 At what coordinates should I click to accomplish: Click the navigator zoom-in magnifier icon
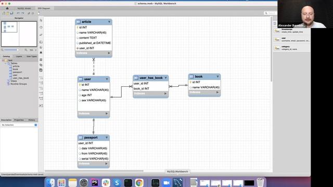pyautogui.click(x=25, y=50)
